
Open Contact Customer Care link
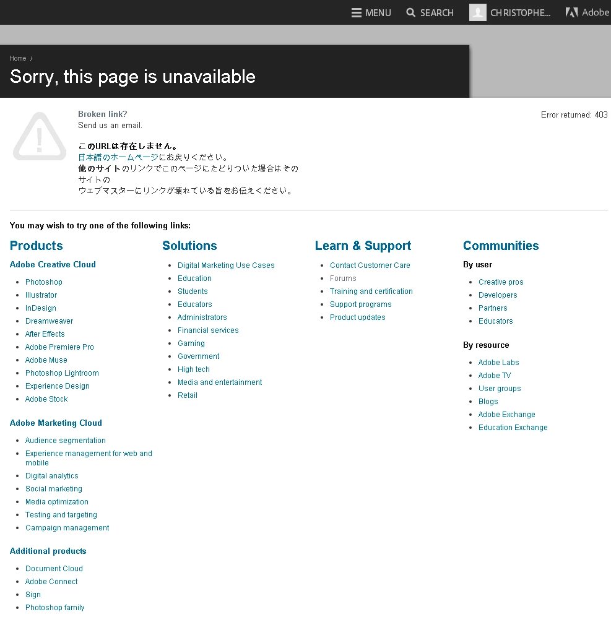370,265
